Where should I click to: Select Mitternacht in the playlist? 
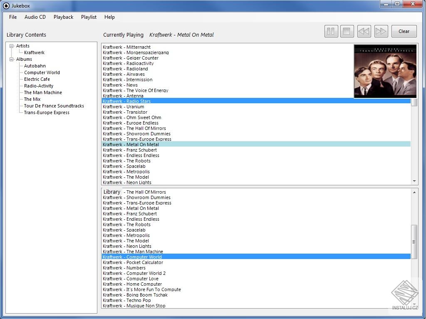pyautogui.click(x=126, y=47)
